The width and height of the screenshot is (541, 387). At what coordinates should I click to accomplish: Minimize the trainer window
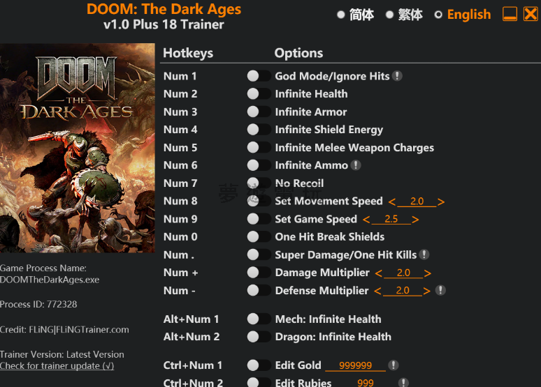(x=510, y=14)
